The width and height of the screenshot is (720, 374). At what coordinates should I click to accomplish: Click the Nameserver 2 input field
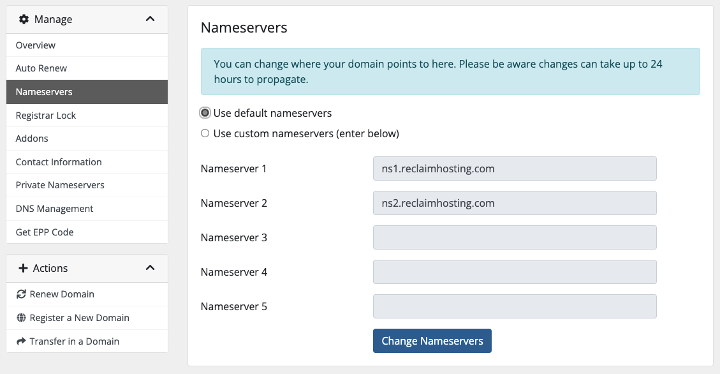515,203
